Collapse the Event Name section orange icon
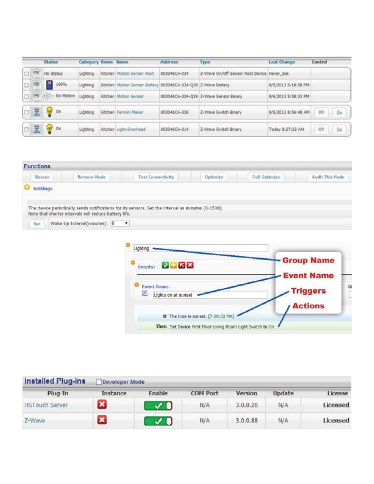Viewport: 374px width, 484px height. pos(137,285)
